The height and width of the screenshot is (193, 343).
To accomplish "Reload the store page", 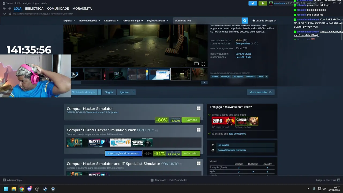I will coord(4,14).
